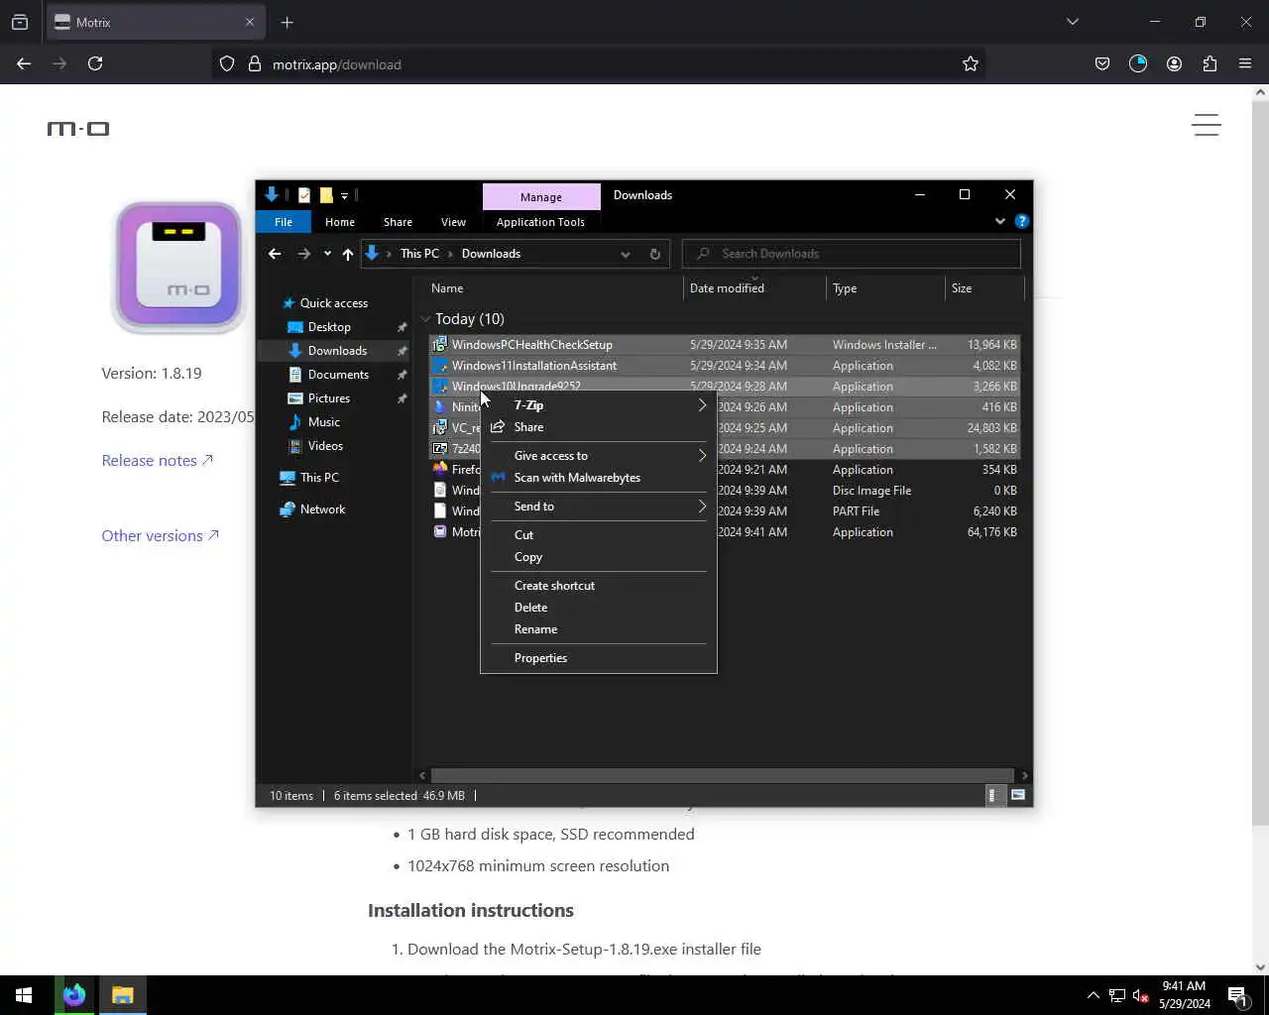This screenshot has width=1269, height=1015.
Task: Click File Explorer icon in the taskbar
Action: 122,995
